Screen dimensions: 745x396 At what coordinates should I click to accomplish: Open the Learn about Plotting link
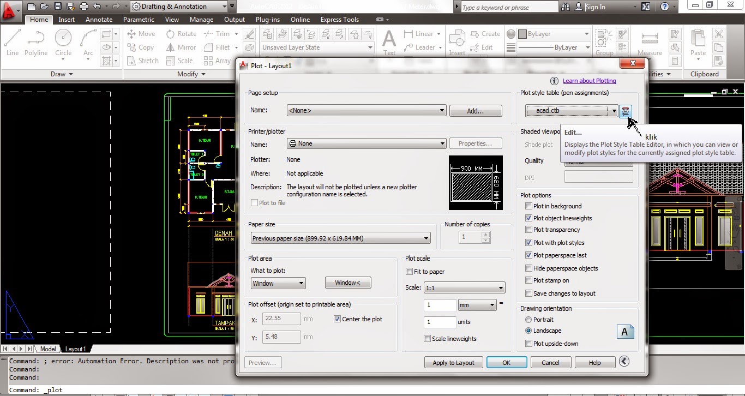point(589,80)
